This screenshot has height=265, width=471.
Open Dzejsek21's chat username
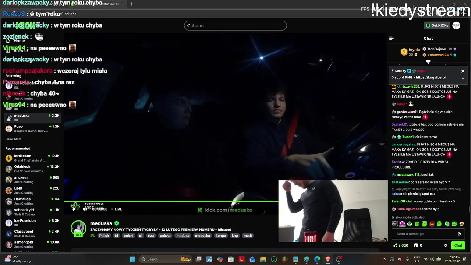click(x=400, y=124)
